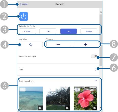The image size is (118, 112).
Task: Click the scroll up arrow
Action: coord(101,12)
